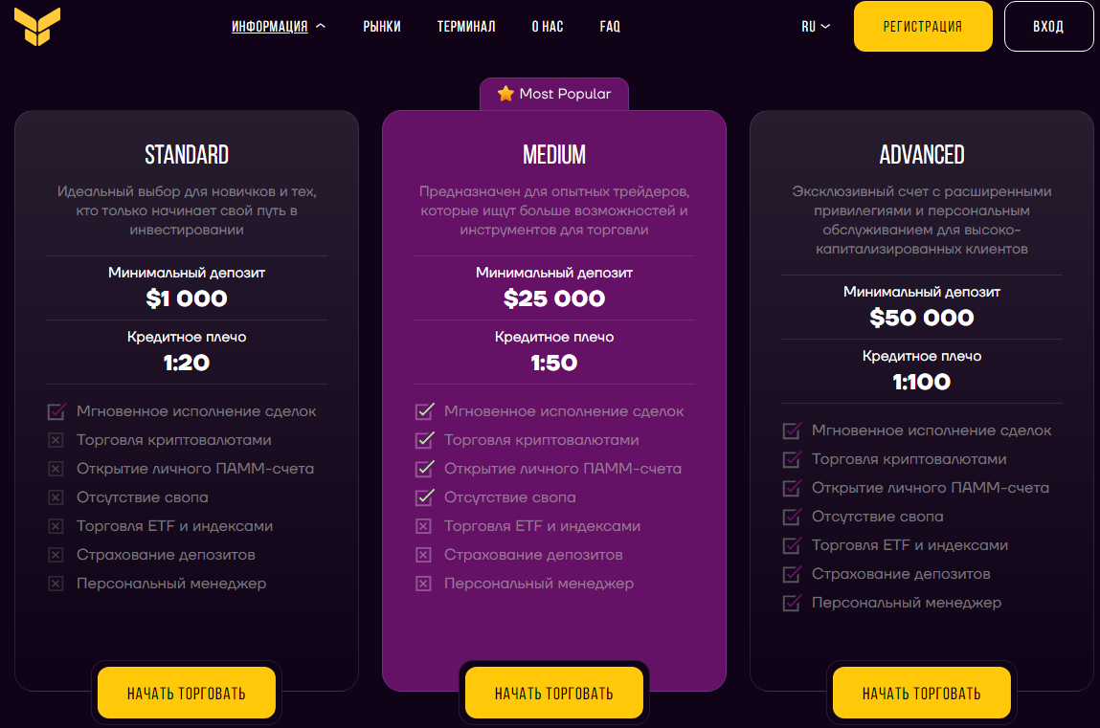Click X icon beside Торговля ETF и индексами in Medium
Image resolution: width=1100 pixels, height=728 pixels.
click(x=423, y=525)
